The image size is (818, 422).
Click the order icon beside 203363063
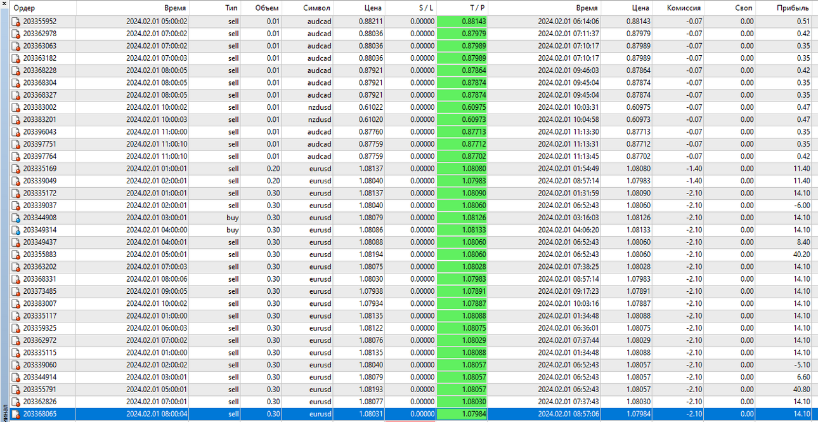[x=16, y=46]
